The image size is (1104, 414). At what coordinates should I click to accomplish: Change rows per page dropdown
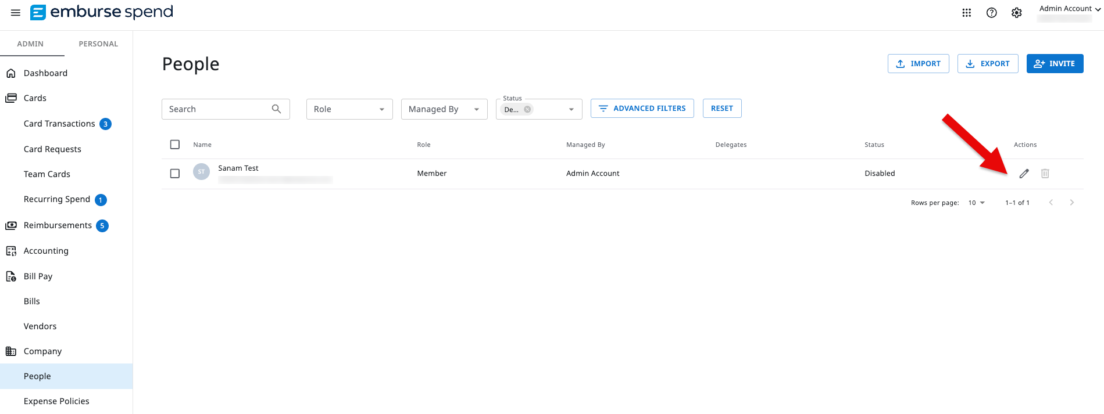[976, 203]
